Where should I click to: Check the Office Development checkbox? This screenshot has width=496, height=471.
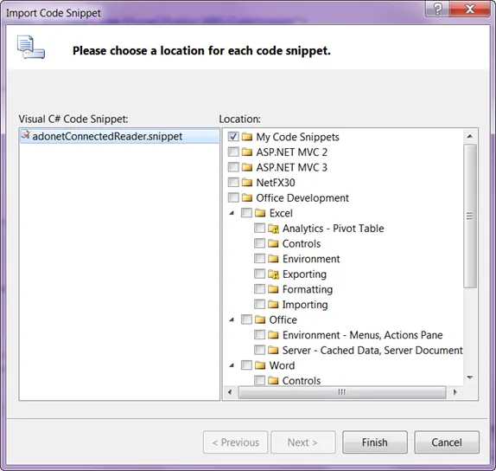click(x=233, y=197)
